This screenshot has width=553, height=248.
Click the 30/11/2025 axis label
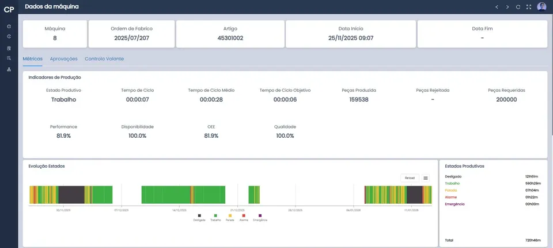[63, 210]
